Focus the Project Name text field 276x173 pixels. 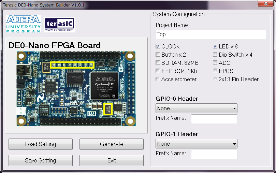pyautogui.click(x=211, y=34)
